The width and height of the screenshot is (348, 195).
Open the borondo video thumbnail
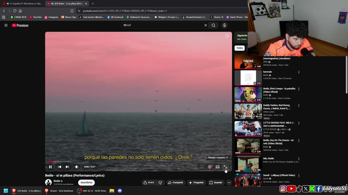point(248,78)
